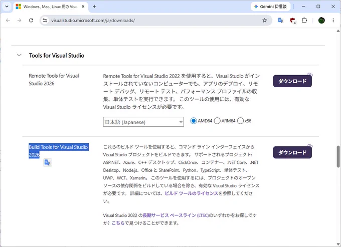Image resolution: width=341 pixels, height=247 pixels.
Task: Open Chrome three-dot menu
Action: (333, 21)
